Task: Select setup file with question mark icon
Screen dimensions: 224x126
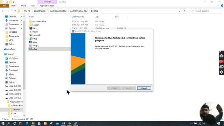Action: pyautogui.click(x=35, y=38)
